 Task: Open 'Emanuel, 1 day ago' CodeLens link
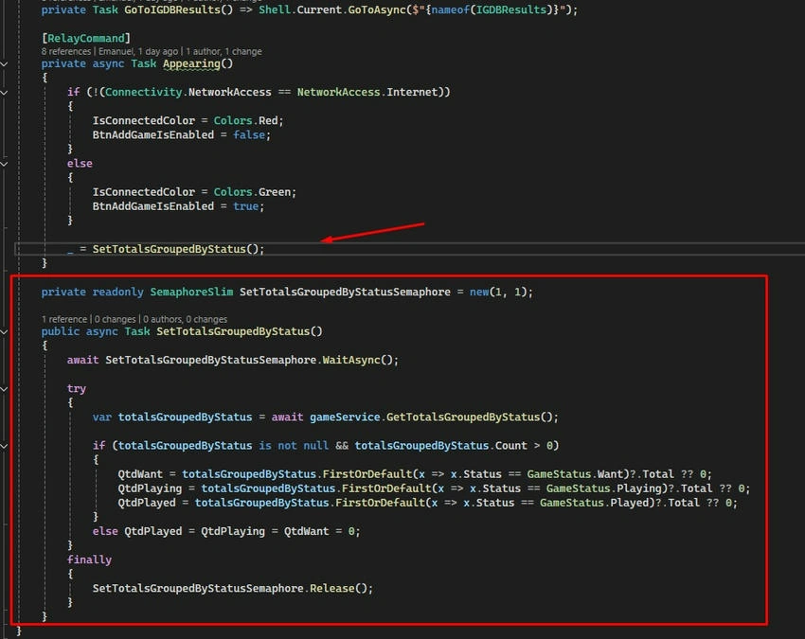click(x=138, y=51)
